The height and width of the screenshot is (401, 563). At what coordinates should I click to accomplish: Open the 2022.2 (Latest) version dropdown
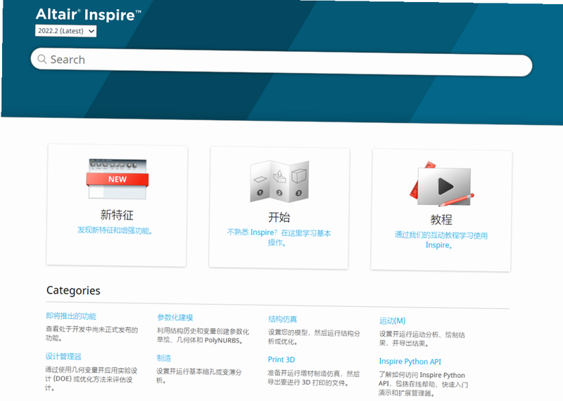tap(66, 31)
